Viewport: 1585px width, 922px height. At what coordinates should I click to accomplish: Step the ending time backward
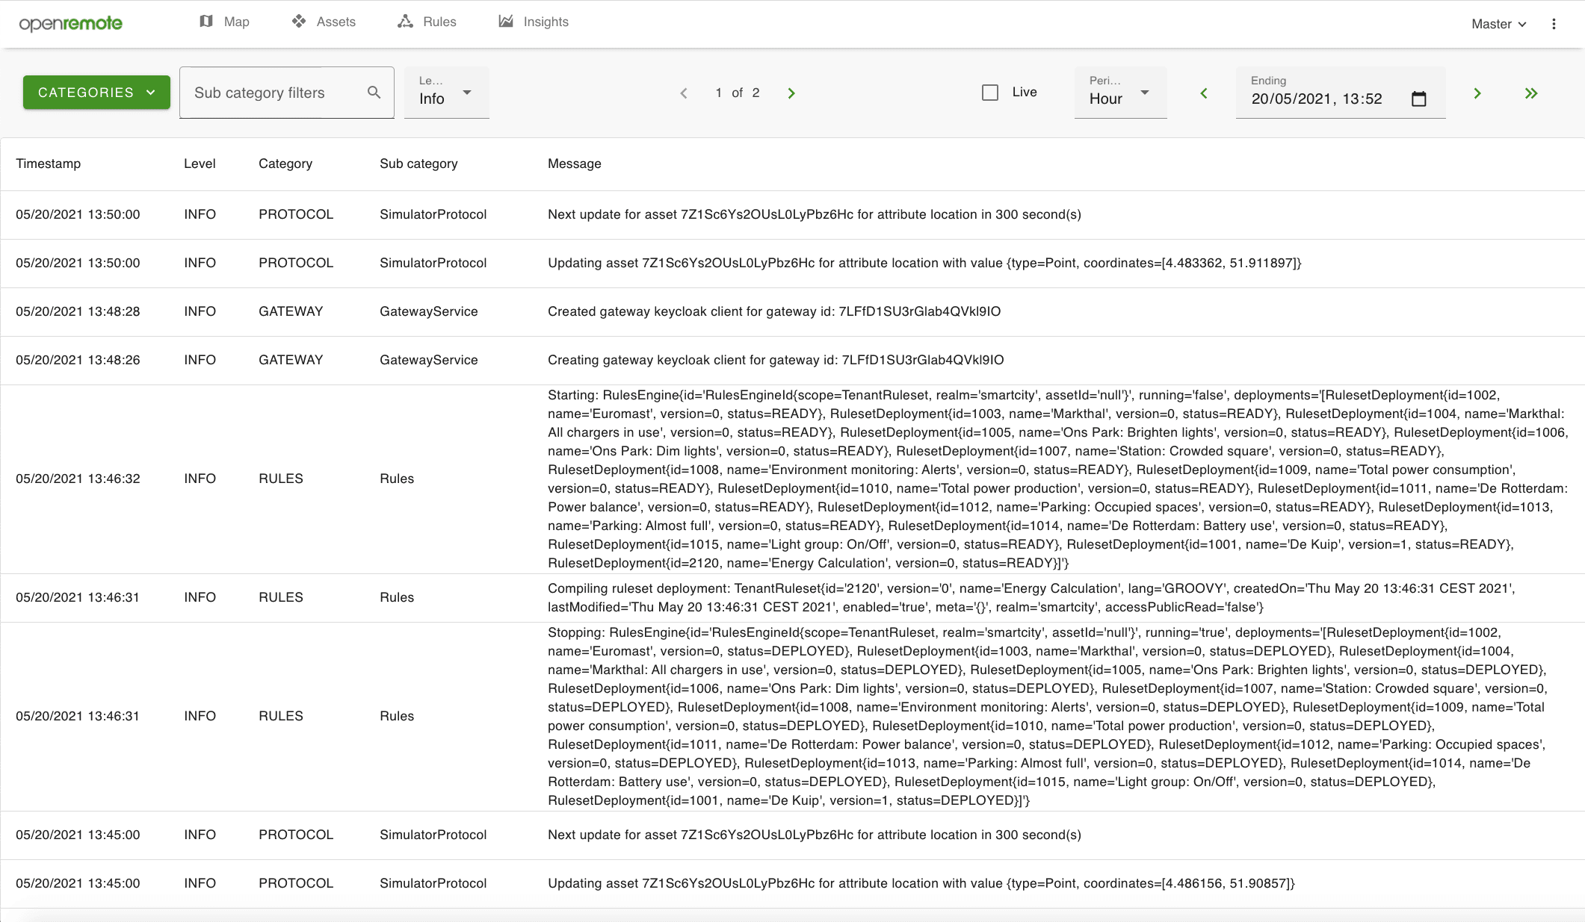pyautogui.click(x=1204, y=93)
